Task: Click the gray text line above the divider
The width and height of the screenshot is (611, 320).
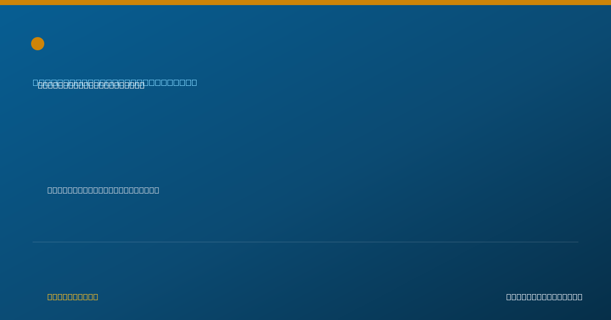Action: click(x=103, y=190)
